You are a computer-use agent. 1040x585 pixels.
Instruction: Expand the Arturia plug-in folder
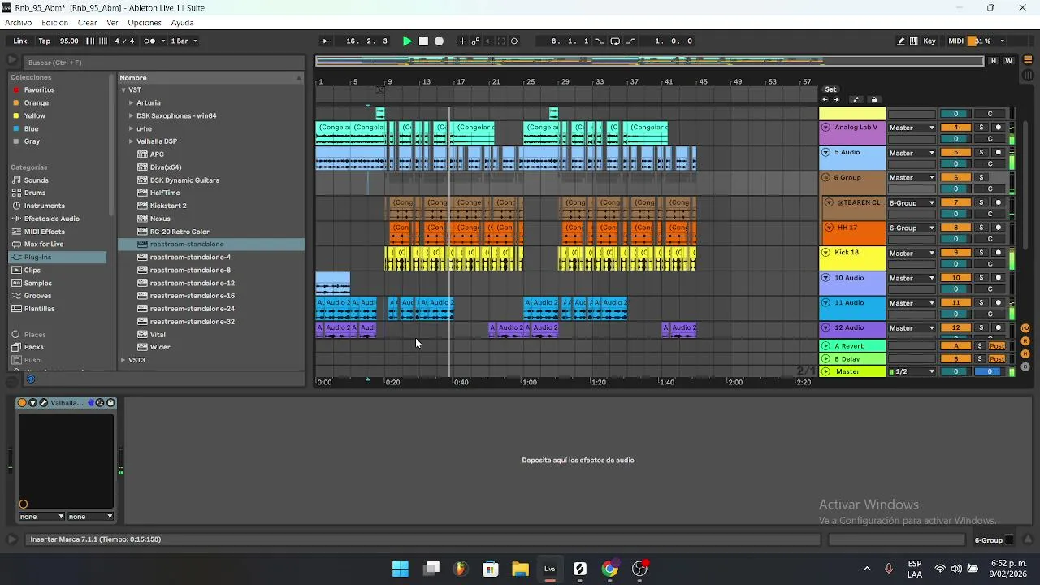pos(132,103)
